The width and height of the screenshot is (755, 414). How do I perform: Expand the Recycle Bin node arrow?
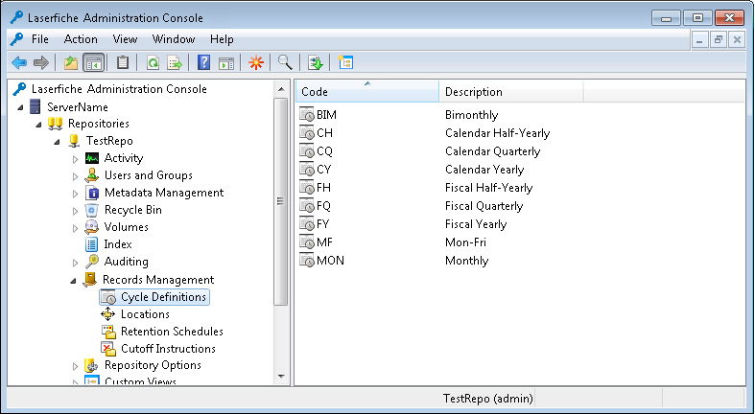[75, 211]
